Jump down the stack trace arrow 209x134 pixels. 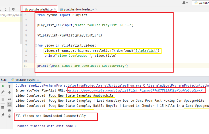pyautogui.click(x=10, y=92)
